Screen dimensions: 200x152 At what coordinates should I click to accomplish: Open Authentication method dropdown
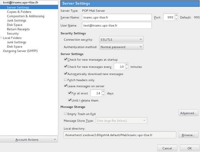pos(121,47)
